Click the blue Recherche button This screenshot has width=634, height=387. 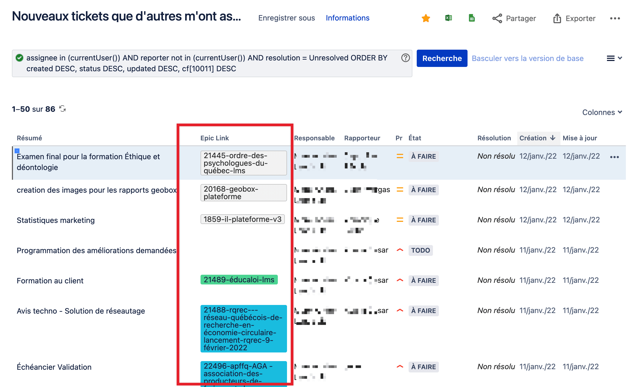[x=442, y=58]
